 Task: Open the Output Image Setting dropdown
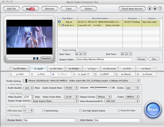(55, 101)
